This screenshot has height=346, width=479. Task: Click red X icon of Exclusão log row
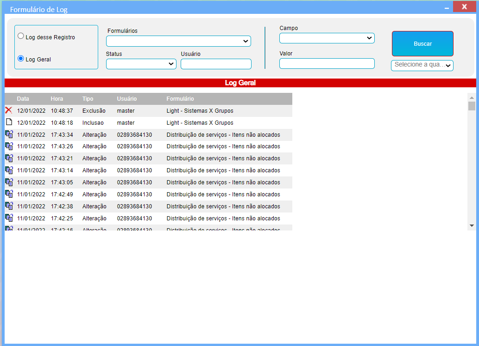[x=8, y=110]
